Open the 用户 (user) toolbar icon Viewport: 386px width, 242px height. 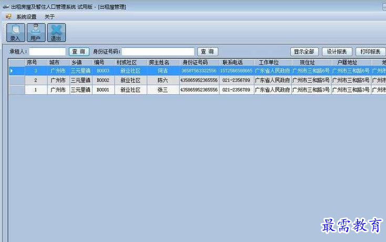pyautogui.click(x=35, y=32)
